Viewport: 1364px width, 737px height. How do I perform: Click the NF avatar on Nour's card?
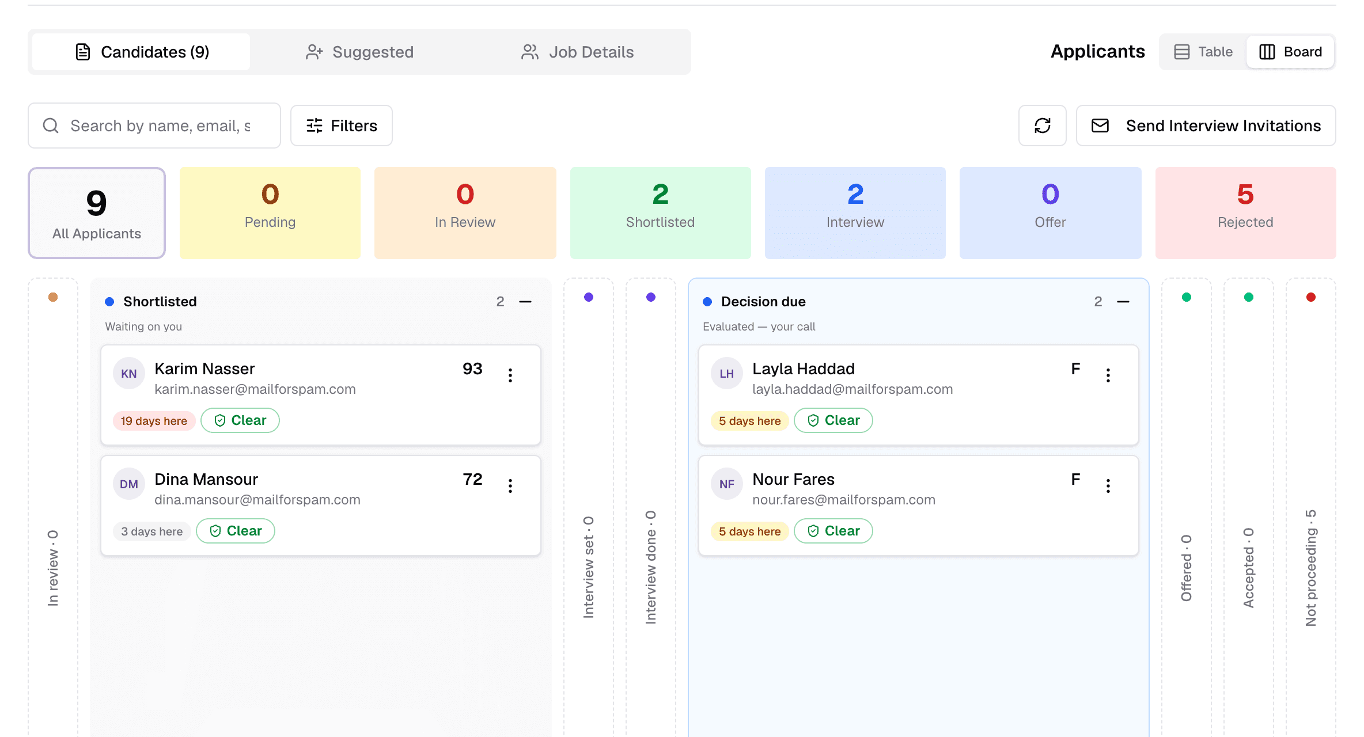click(x=727, y=484)
